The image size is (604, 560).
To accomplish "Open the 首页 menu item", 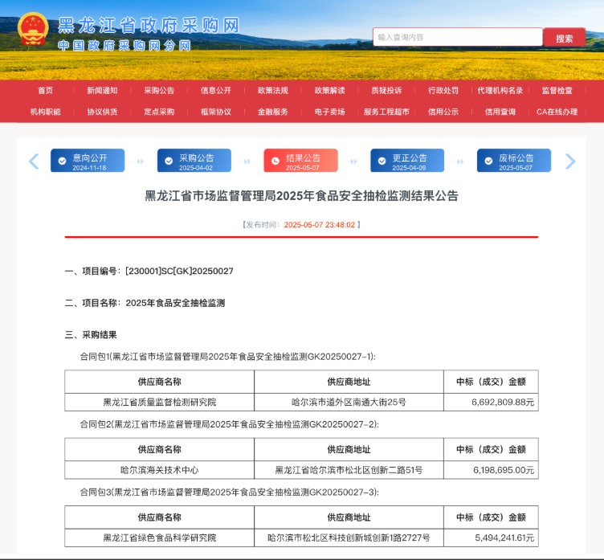I will pos(46,91).
